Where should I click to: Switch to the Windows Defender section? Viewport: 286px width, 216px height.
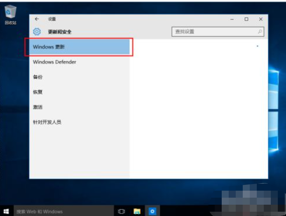click(55, 62)
